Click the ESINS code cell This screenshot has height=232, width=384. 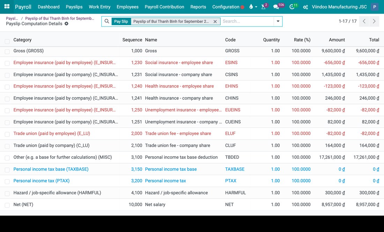[x=231, y=63]
